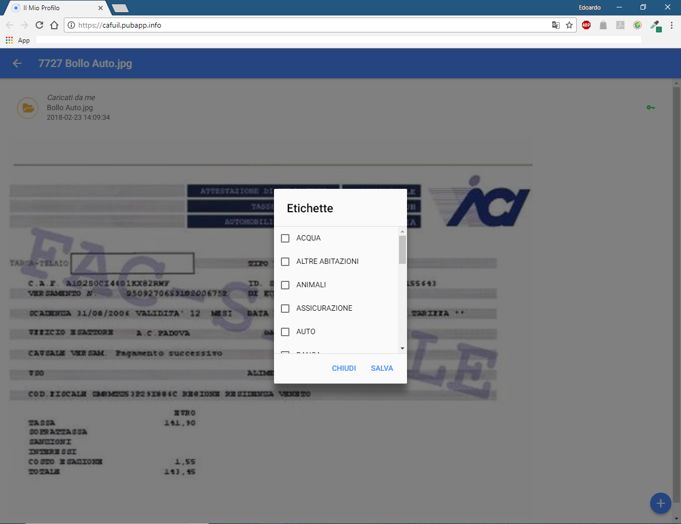This screenshot has width=681, height=524.
Task: Select the AUTO label checkbox
Action: point(285,332)
